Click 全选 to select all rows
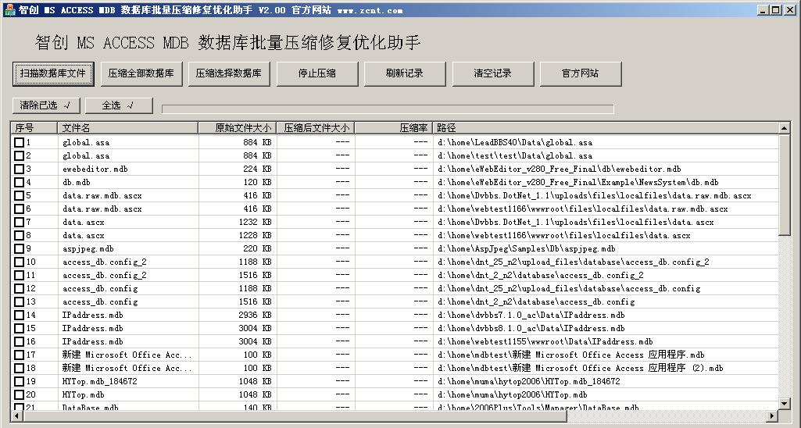 pyautogui.click(x=119, y=105)
